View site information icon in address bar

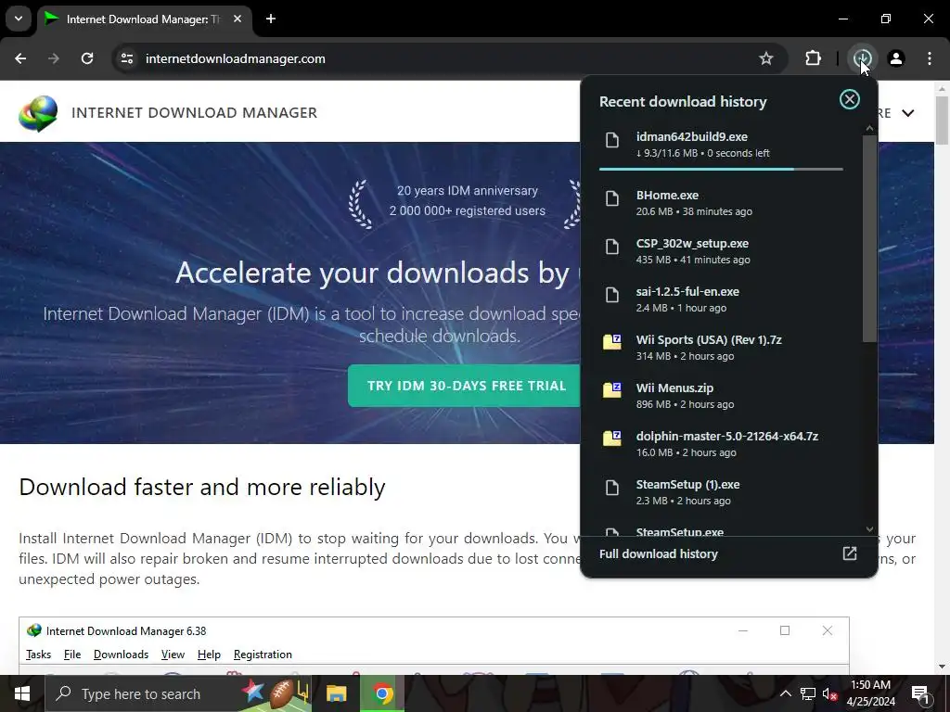pos(126,58)
